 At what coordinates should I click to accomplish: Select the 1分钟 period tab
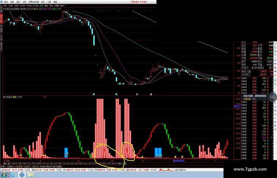10,6
